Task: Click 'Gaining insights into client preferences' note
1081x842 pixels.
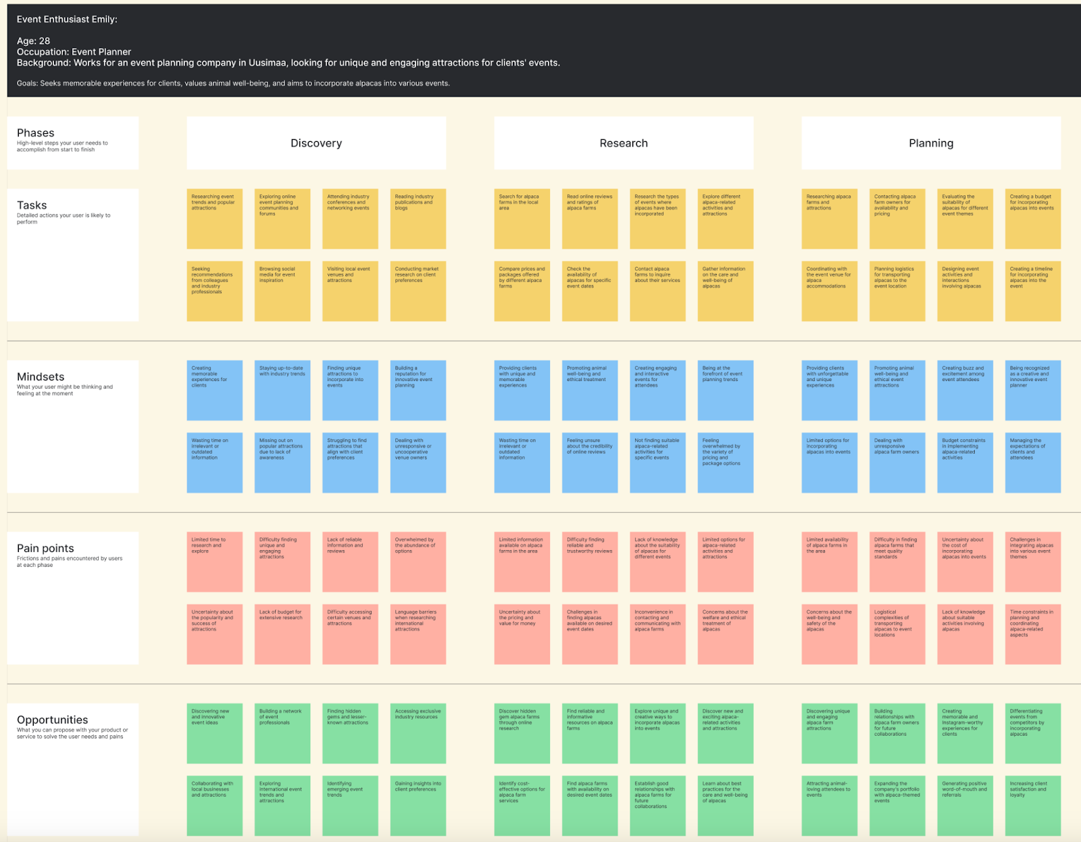Action: point(418,806)
